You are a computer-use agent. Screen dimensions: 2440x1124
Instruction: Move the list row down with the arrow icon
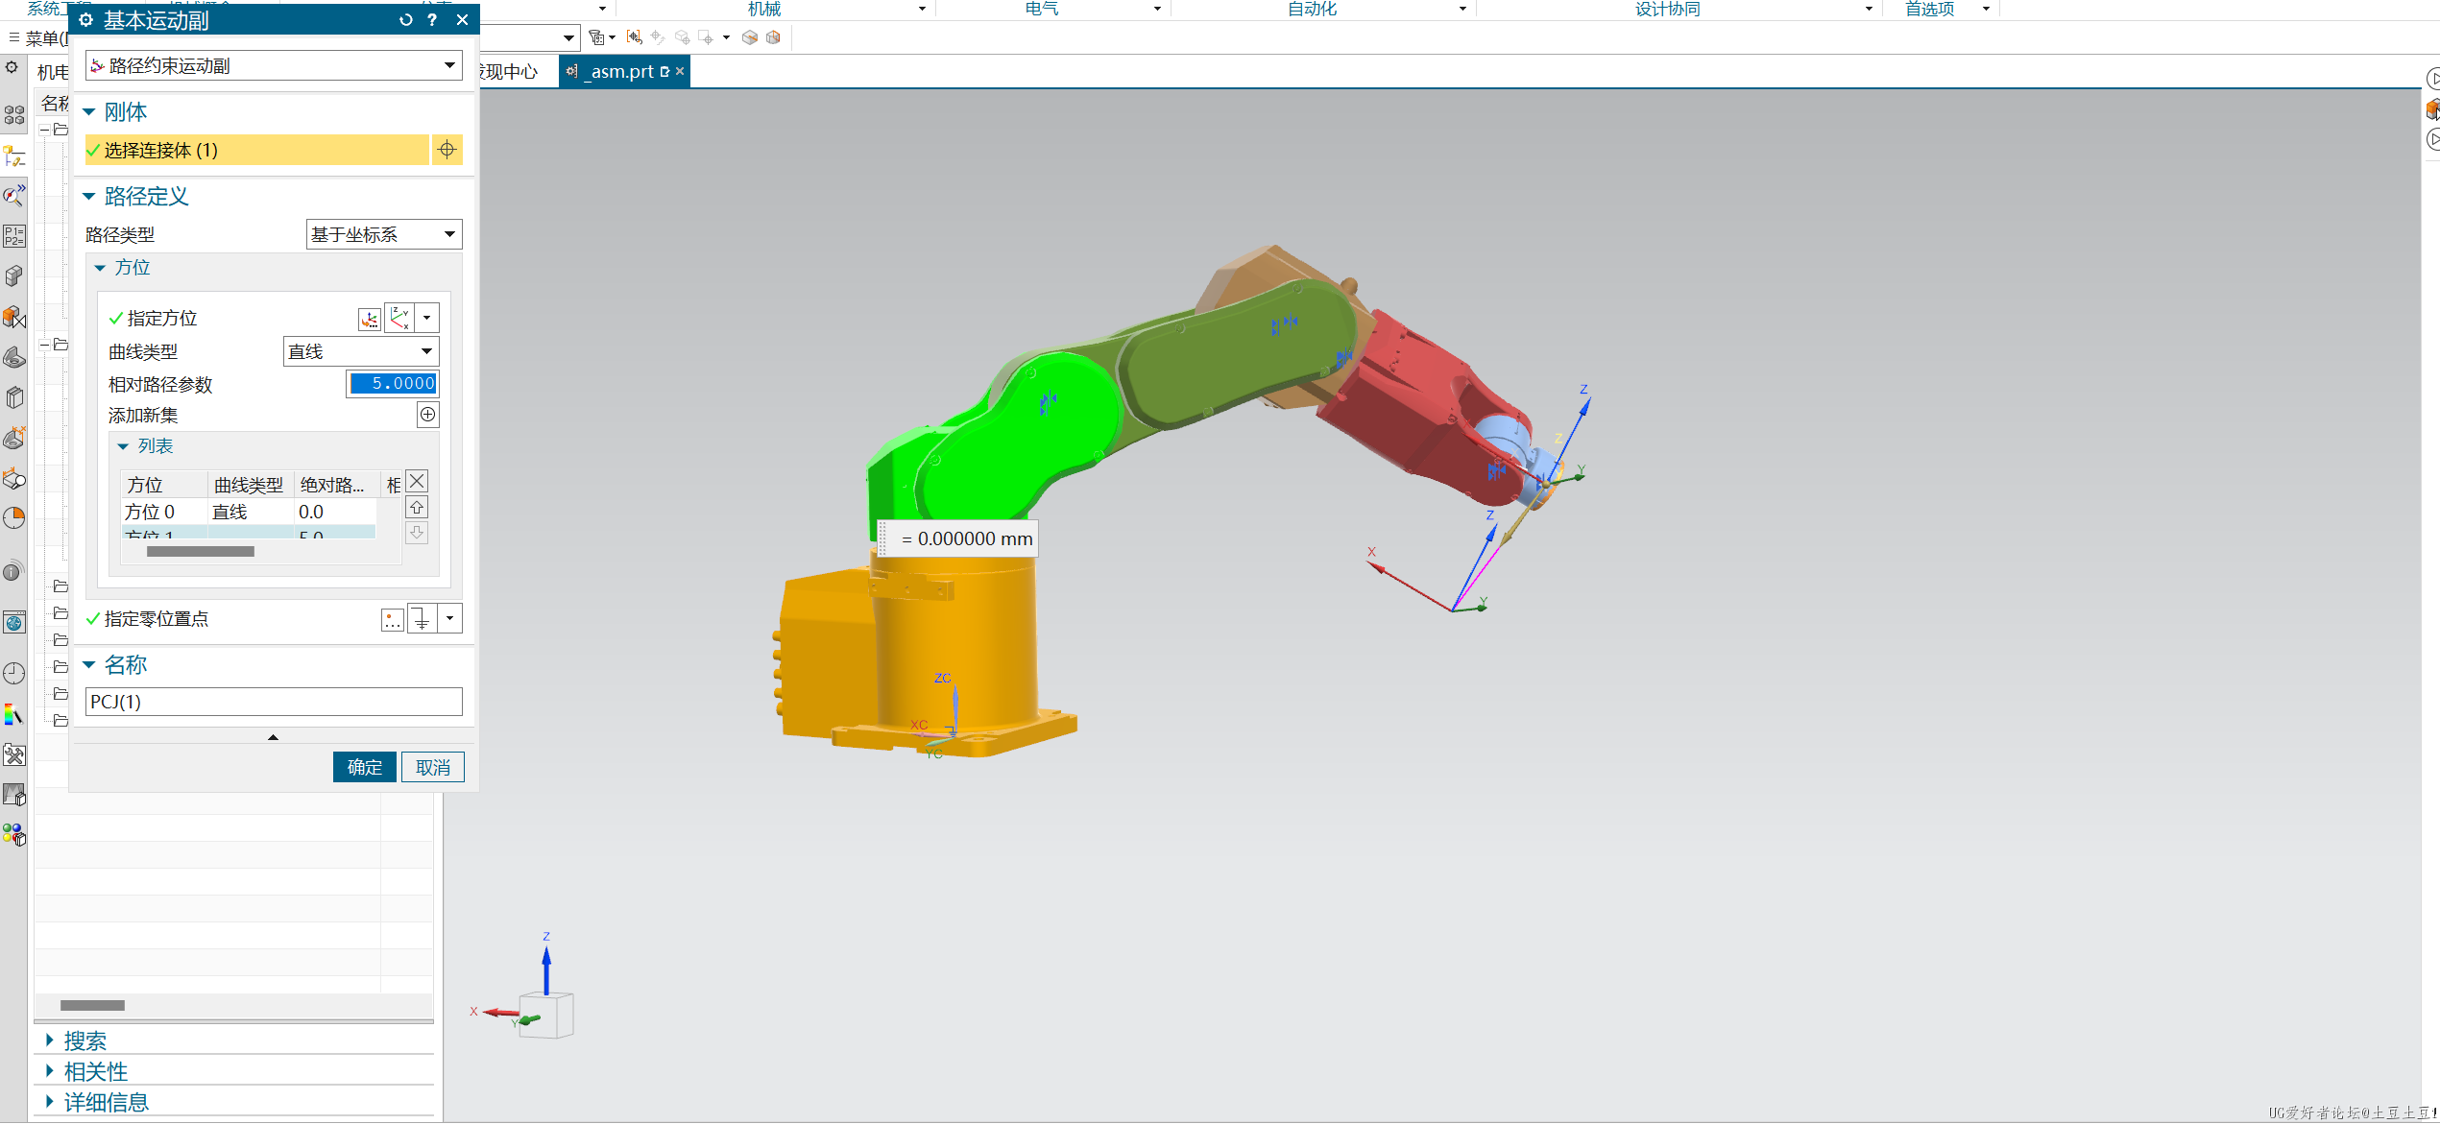pyautogui.click(x=417, y=533)
